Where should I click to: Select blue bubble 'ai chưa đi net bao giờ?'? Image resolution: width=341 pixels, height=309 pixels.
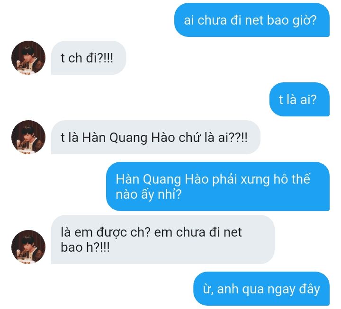tap(252, 20)
